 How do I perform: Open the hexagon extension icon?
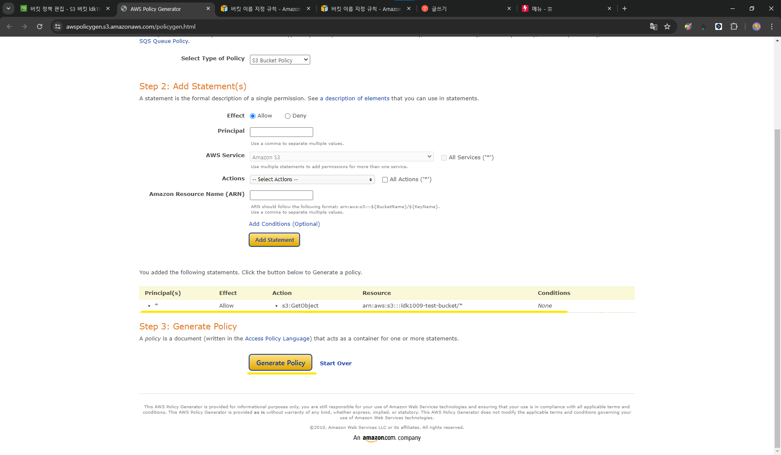click(719, 27)
